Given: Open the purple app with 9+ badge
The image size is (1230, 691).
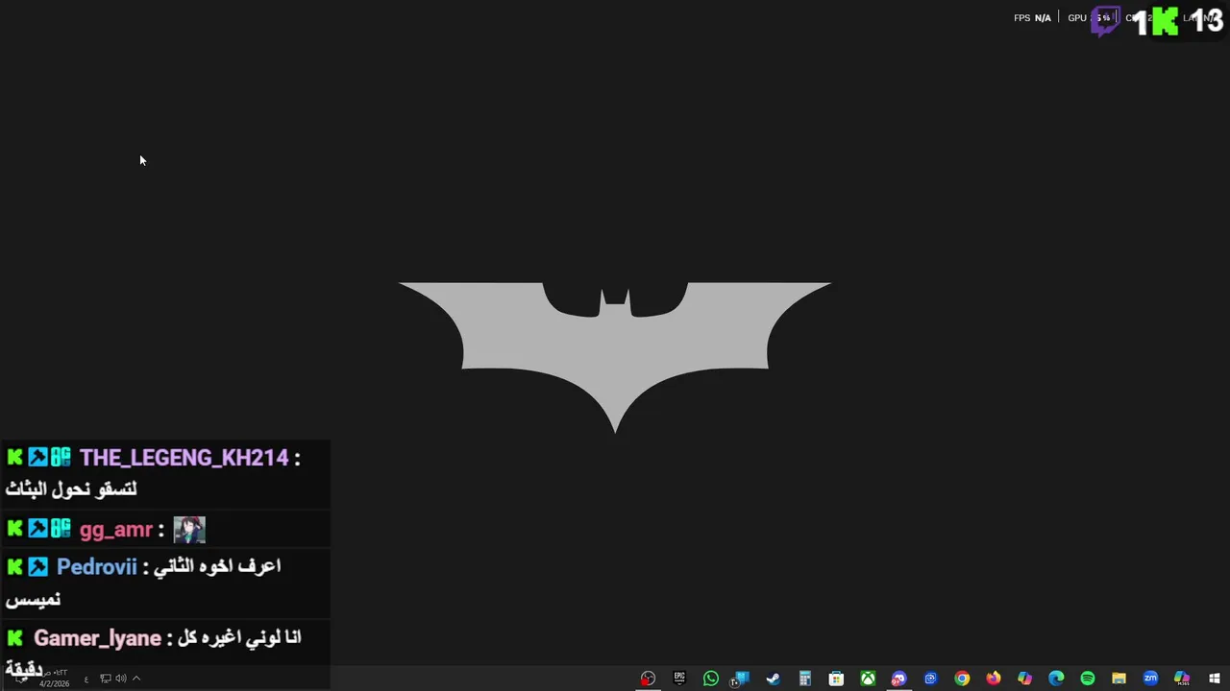Looking at the screenshot, I should [x=898, y=679].
